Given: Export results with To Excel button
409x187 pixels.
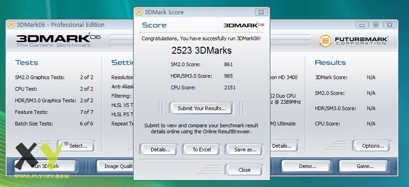Looking at the screenshot, I should pos(202,150).
